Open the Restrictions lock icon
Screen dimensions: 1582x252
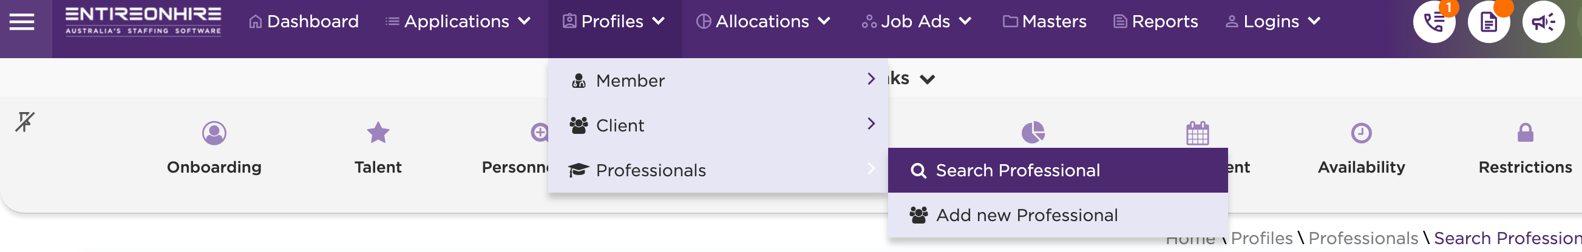(x=1525, y=133)
